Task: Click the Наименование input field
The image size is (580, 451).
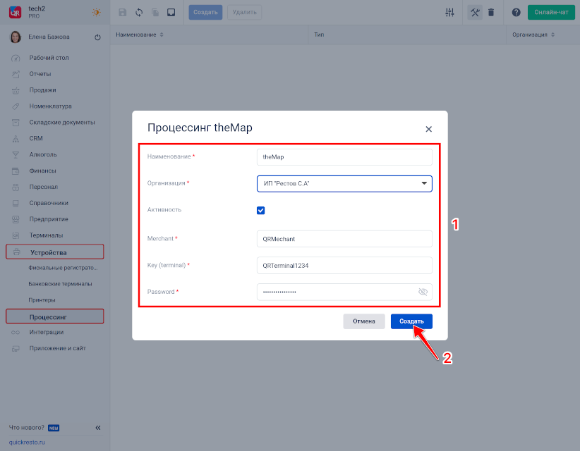Action: (344, 157)
